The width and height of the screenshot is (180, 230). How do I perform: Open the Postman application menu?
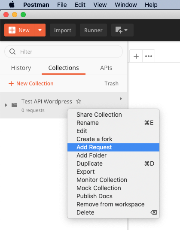36,5
